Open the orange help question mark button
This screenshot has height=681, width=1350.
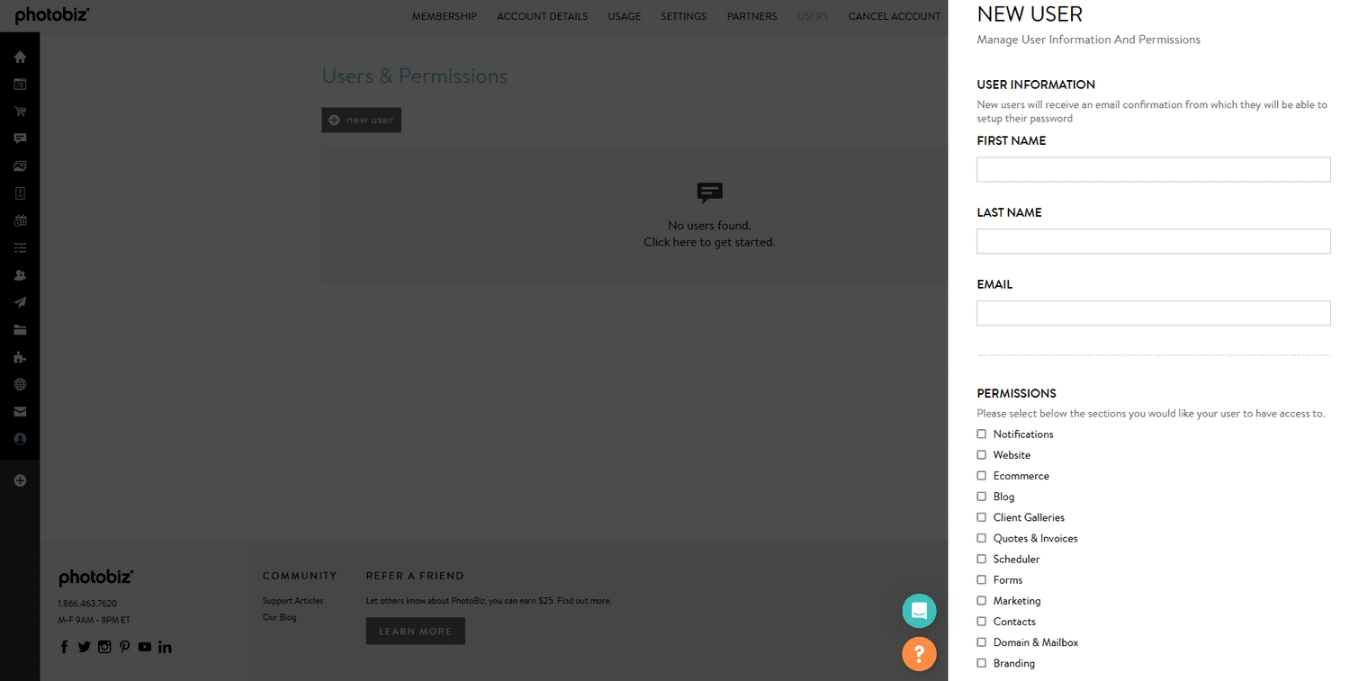point(919,653)
